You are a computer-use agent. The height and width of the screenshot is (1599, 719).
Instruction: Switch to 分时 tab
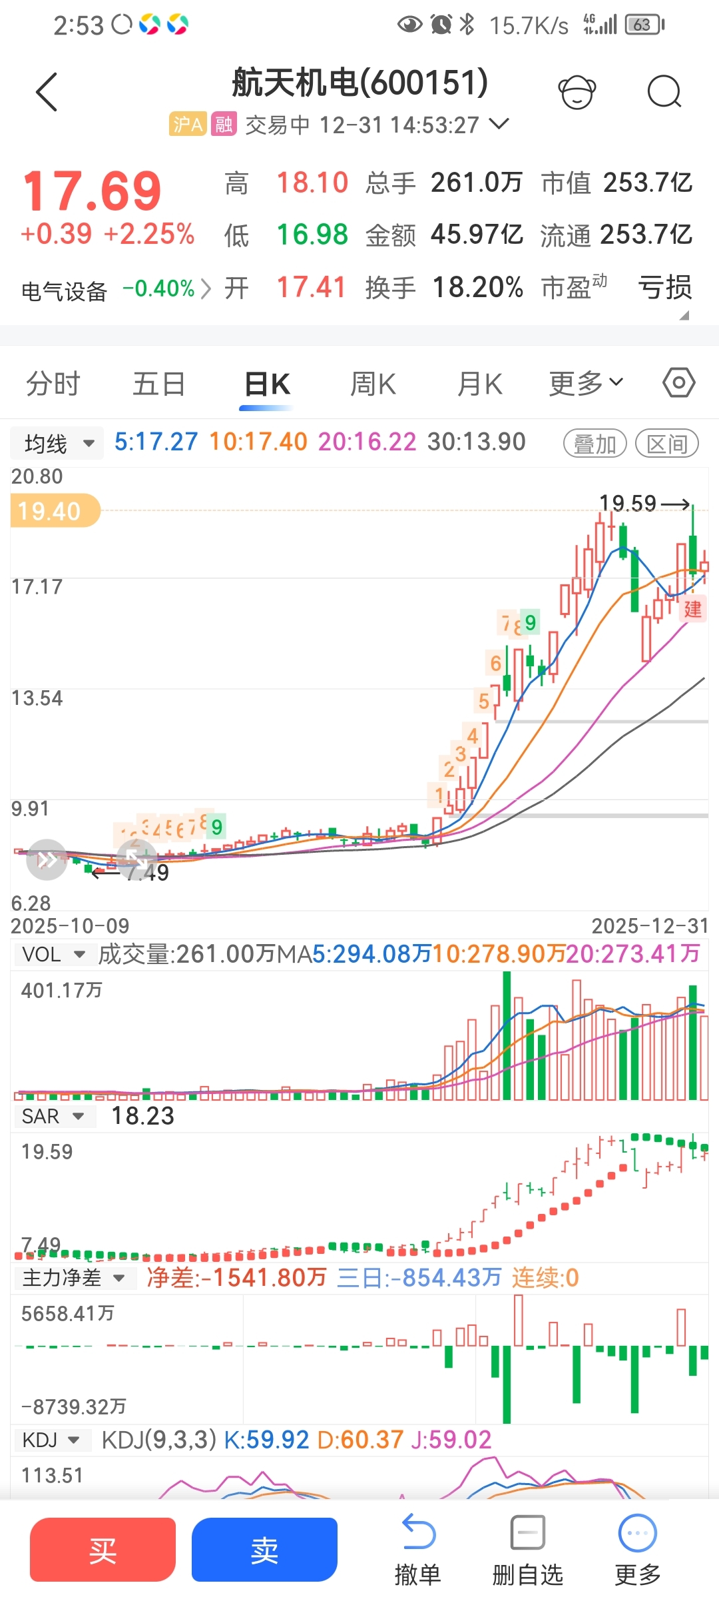click(53, 384)
